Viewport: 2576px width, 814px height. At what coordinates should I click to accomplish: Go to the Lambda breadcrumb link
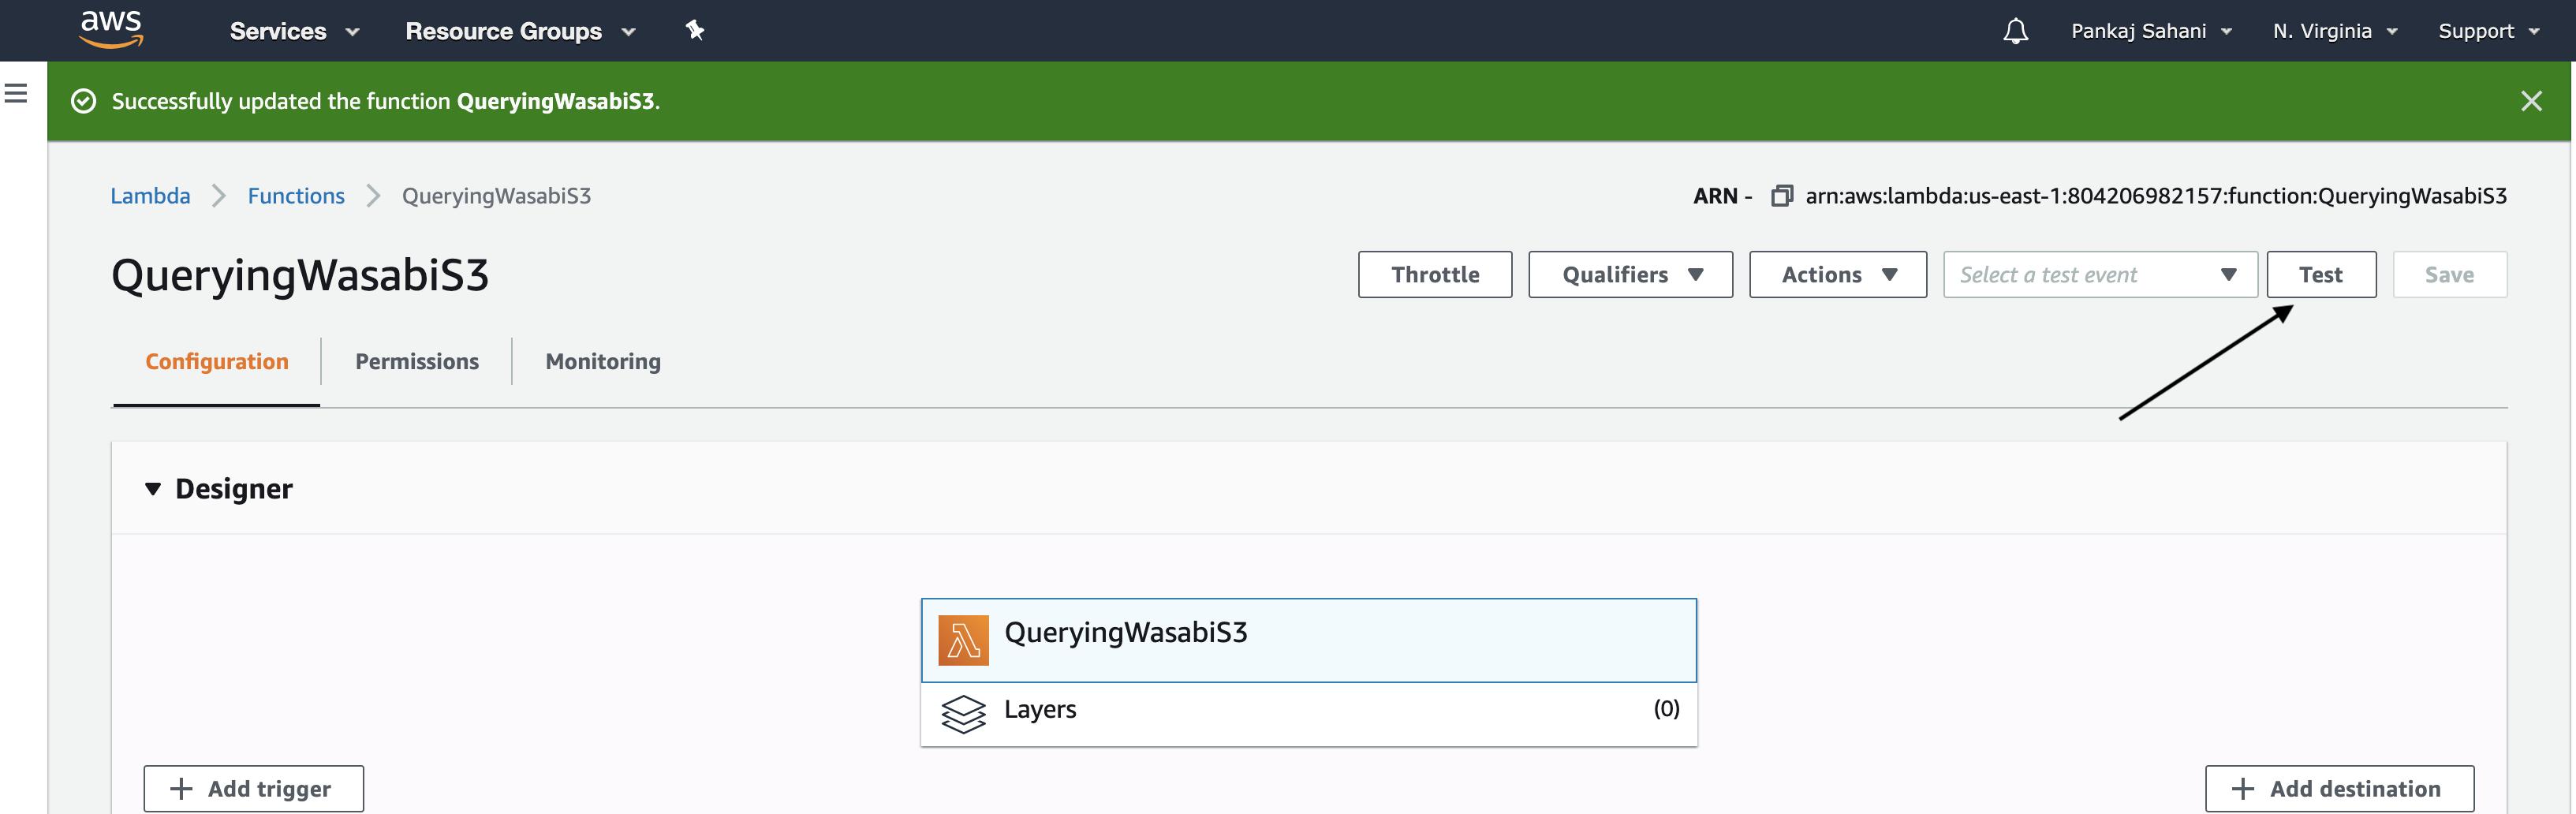(x=150, y=196)
